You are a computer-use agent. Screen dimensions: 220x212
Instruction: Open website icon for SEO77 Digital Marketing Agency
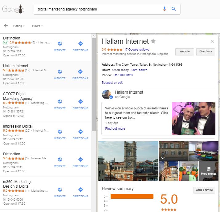click(60, 101)
